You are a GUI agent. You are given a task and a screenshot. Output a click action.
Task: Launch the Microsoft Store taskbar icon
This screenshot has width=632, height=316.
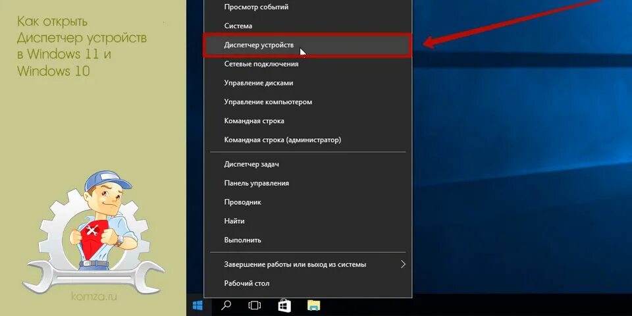[285, 305]
